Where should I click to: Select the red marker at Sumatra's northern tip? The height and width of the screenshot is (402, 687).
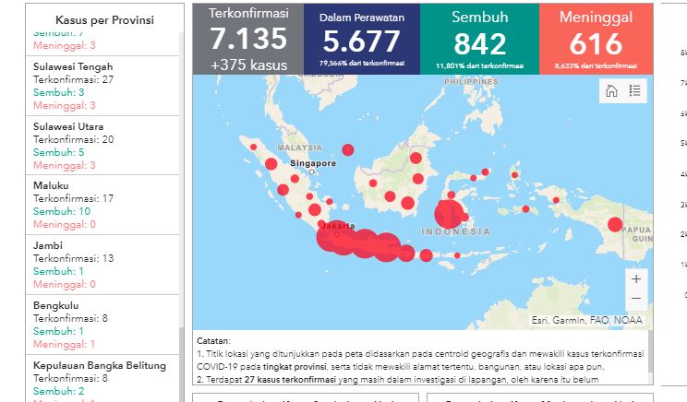(254, 147)
